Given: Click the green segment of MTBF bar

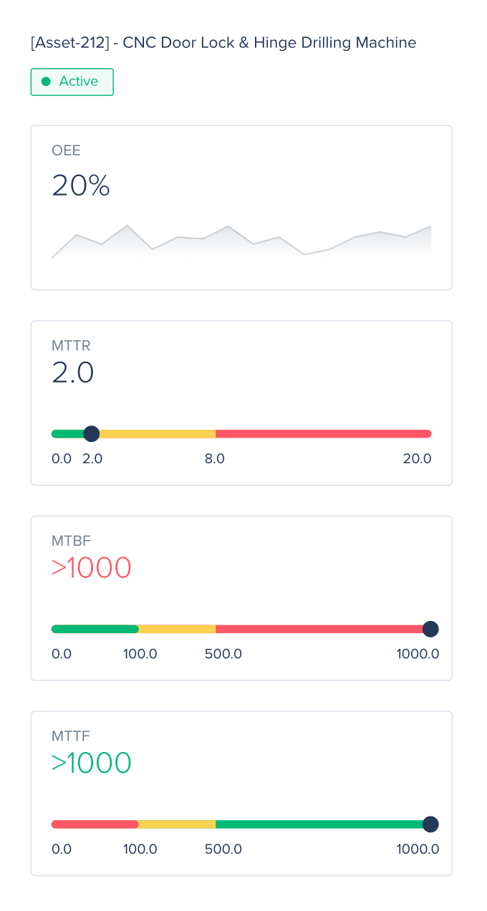Looking at the screenshot, I should pyautogui.click(x=95, y=629).
